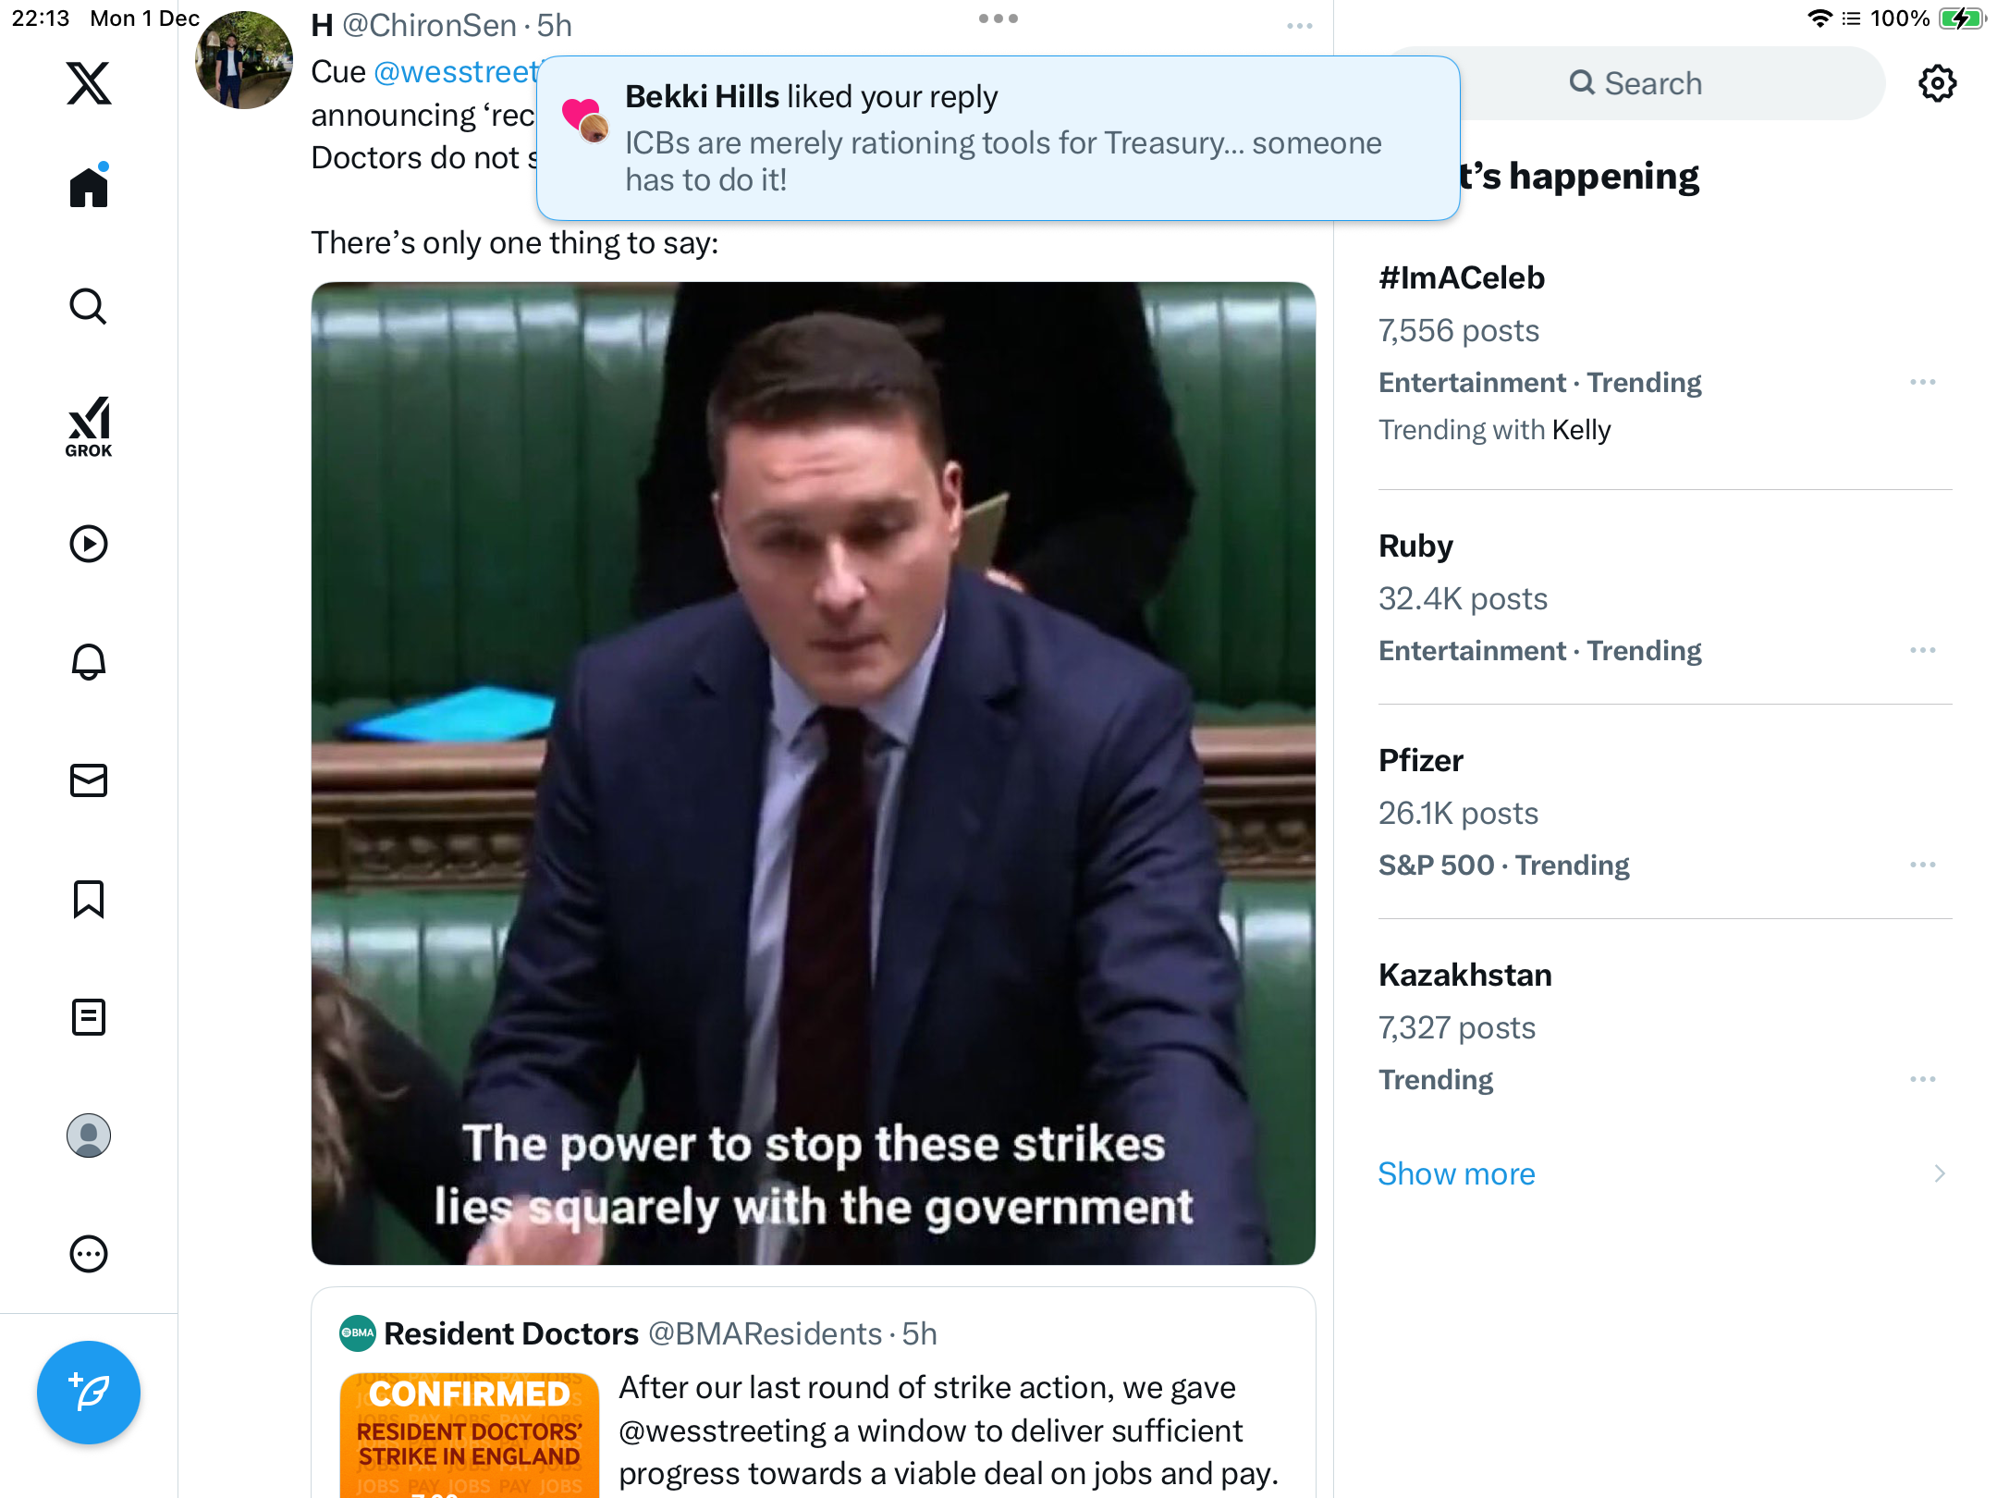Open the Lists icon in sidebar

point(89,1017)
